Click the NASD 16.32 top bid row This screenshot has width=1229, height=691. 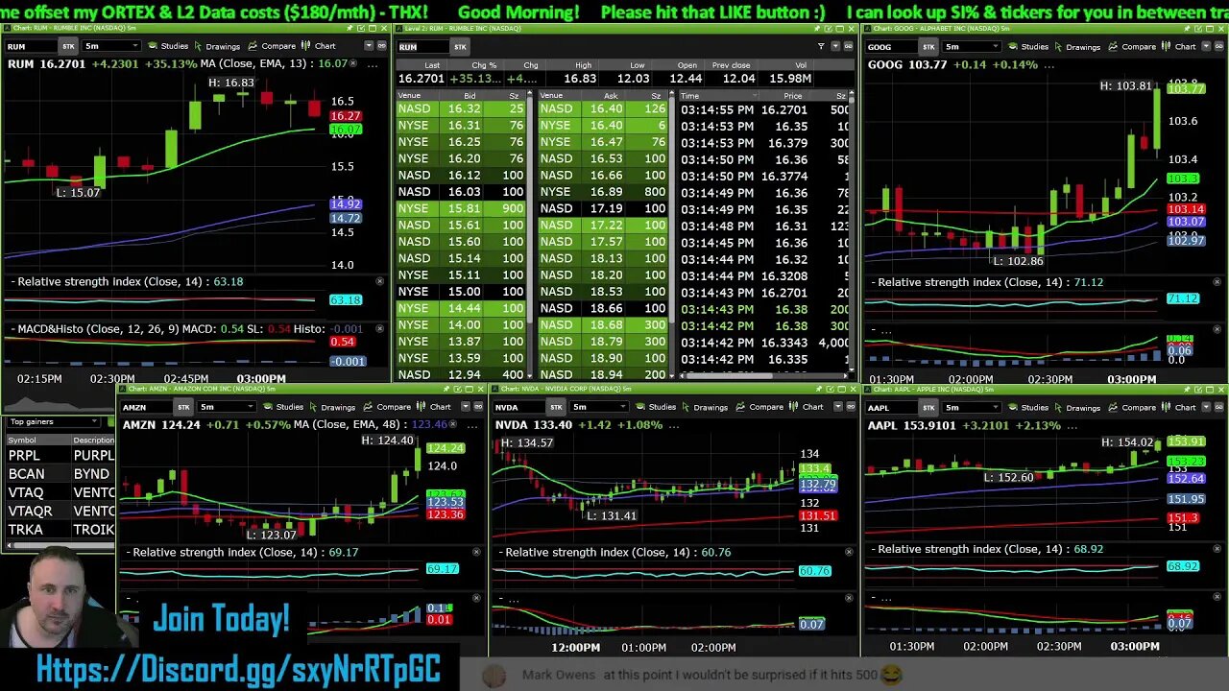tap(460, 108)
